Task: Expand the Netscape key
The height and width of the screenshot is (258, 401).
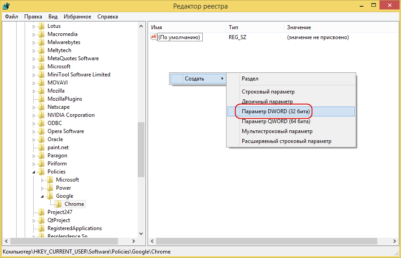Action: [34, 107]
